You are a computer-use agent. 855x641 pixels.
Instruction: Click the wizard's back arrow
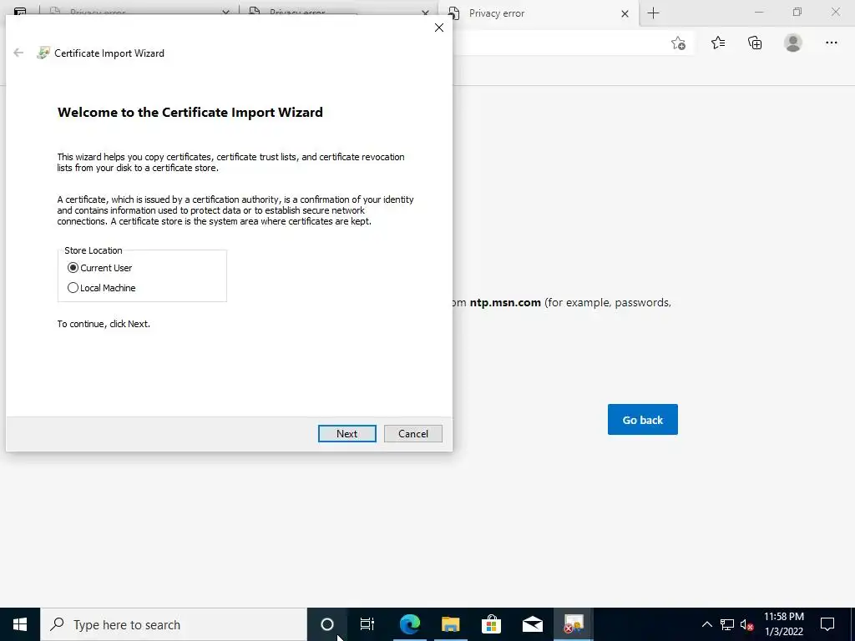click(x=18, y=53)
